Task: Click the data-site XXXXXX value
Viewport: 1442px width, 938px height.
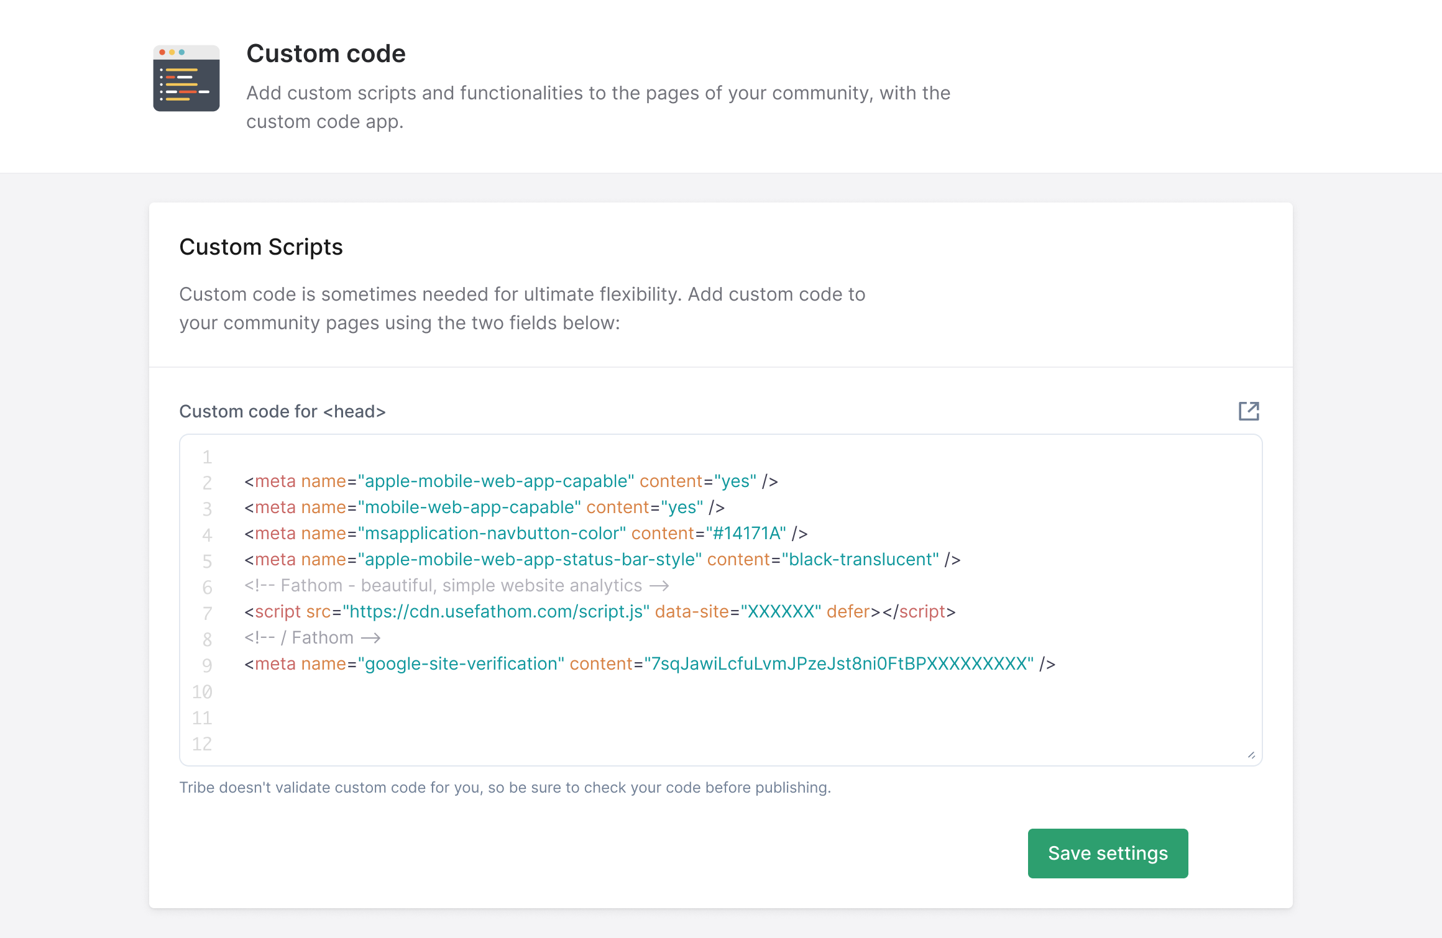Action: point(781,612)
